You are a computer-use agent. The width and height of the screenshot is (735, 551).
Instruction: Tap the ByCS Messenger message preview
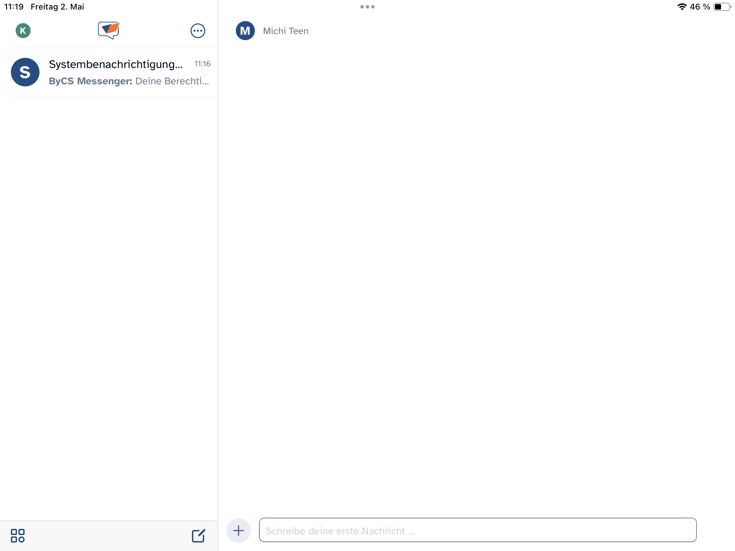click(x=129, y=81)
